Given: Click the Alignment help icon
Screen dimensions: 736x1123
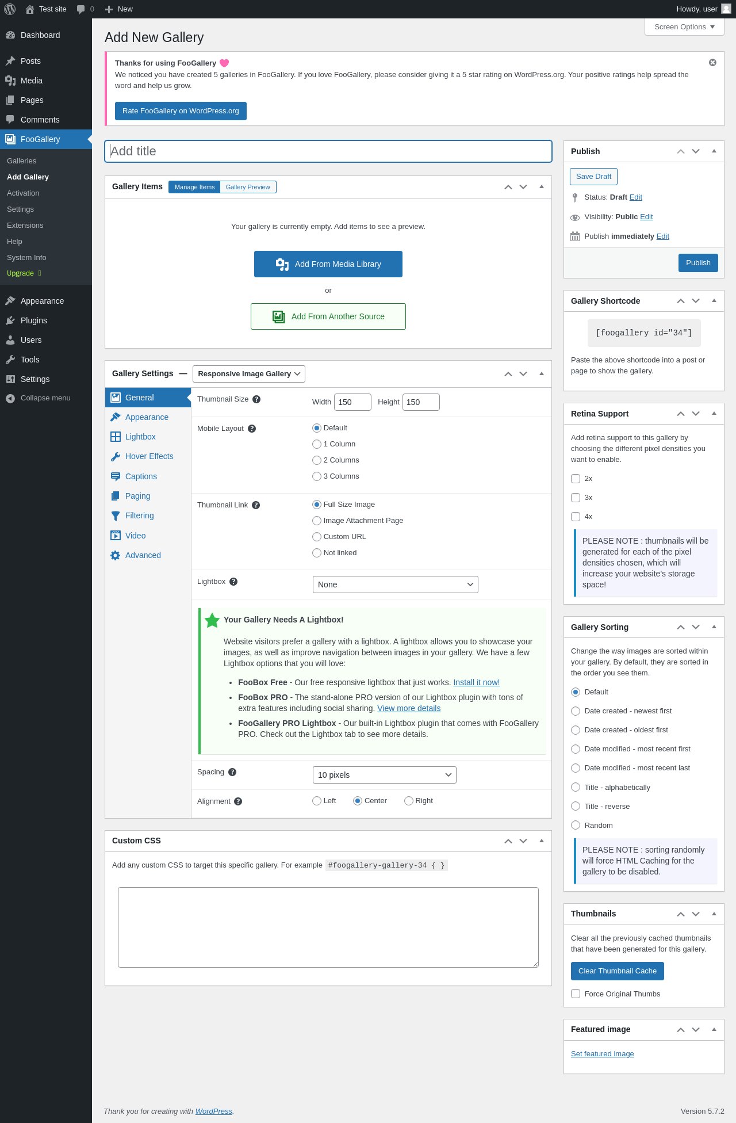Looking at the screenshot, I should (x=238, y=801).
